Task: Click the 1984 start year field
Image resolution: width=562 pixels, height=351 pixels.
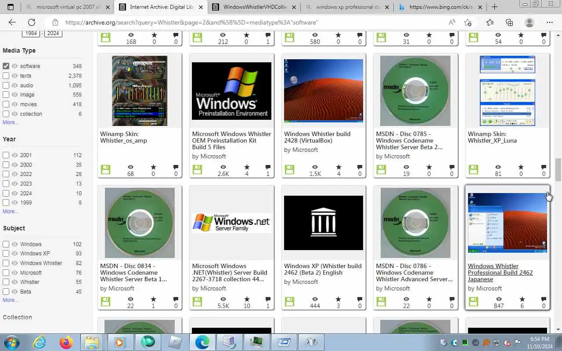Action: click(x=31, y=33)
